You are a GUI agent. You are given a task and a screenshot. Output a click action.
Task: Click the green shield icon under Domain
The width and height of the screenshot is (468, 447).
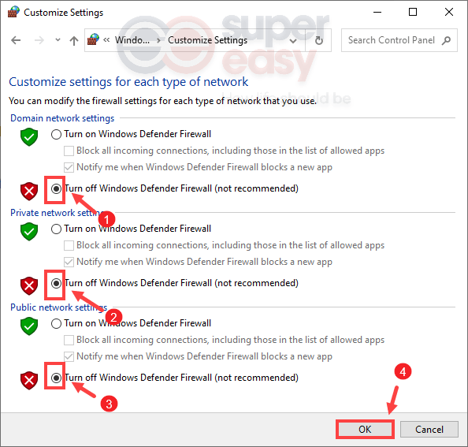click(x=29, y=137)
